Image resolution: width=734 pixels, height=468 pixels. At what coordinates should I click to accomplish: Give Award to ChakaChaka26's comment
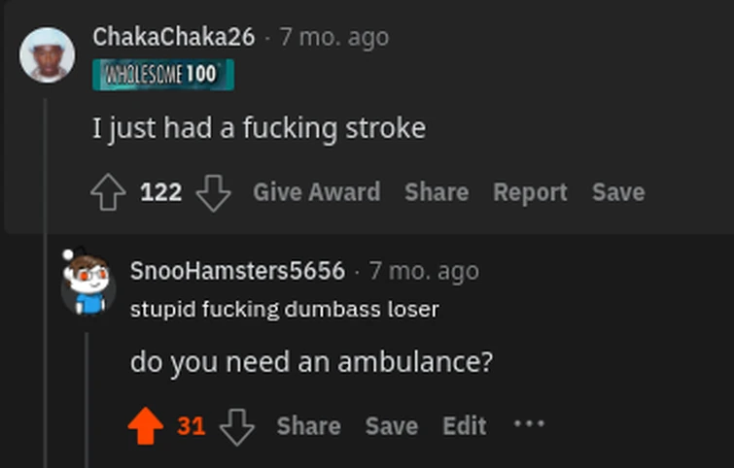tap(316, 192)
